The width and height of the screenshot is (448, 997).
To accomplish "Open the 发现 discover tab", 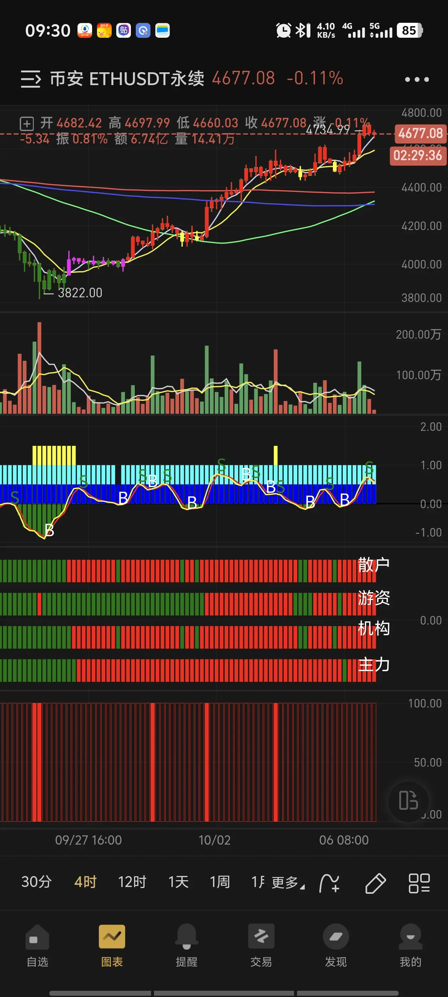I will point(336,945).
